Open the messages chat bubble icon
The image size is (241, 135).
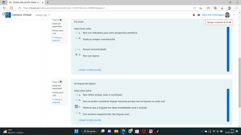pyautogui.click(x=199, y=15)
